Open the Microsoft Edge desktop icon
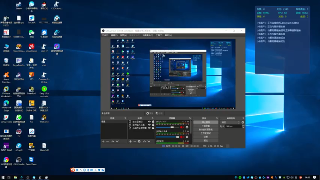This screenshot has height=180, width=320. (6, 106)
